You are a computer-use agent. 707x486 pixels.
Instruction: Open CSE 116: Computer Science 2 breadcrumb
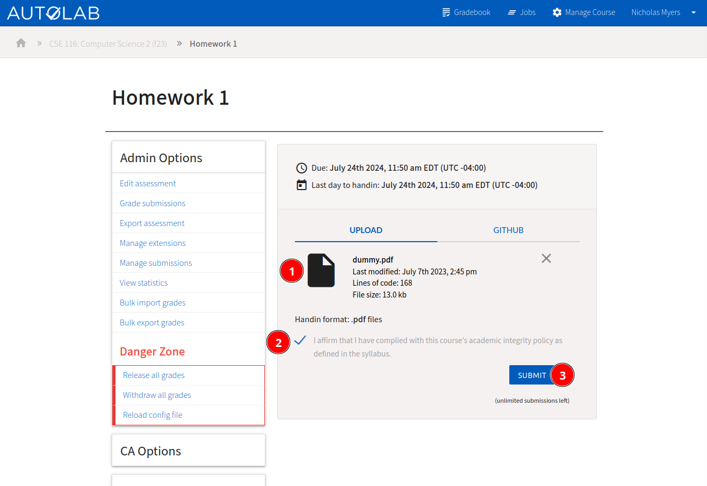(x=108, y=43)
